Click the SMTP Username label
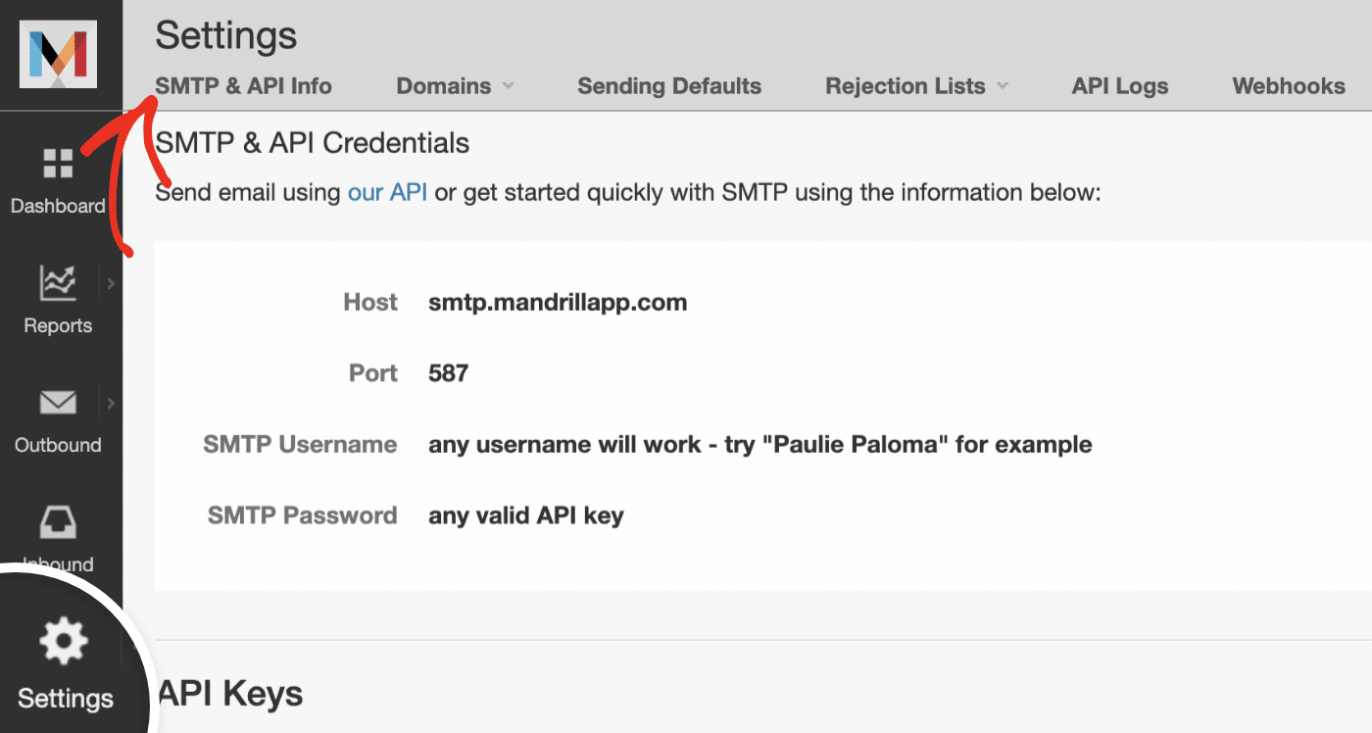Viewport: 1372px width, 733px height. (300, 445)
